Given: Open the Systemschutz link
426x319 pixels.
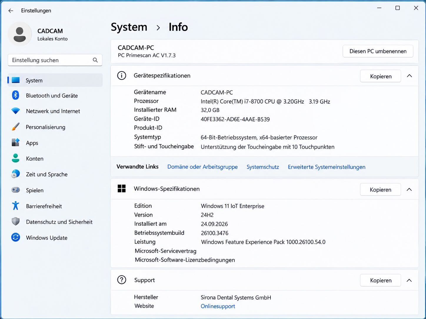Looking at the screenshot, I should (263, 167).
